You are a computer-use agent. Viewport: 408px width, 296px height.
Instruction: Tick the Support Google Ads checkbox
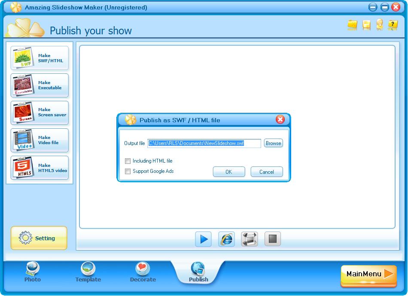[128, 172]
